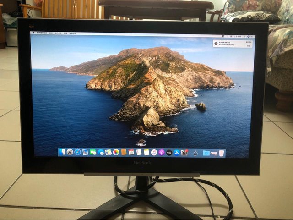Open the Trash in the Dock

(x=222, y=153)
